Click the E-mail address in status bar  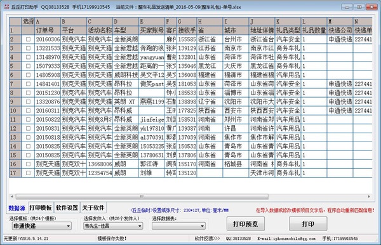[x=286, y=239]
